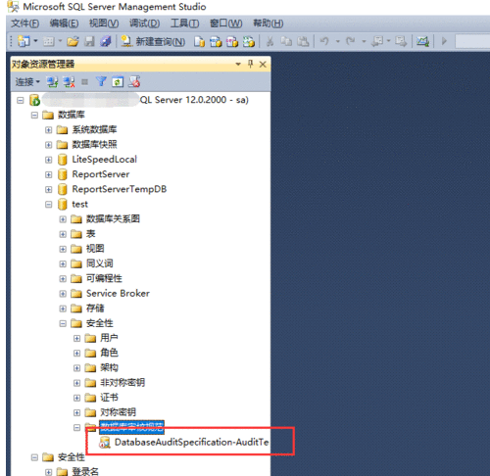Click the Connect Object Explorer icon
Image resolution: width=490 pixels, height=476 pixels.
point(52,81)
